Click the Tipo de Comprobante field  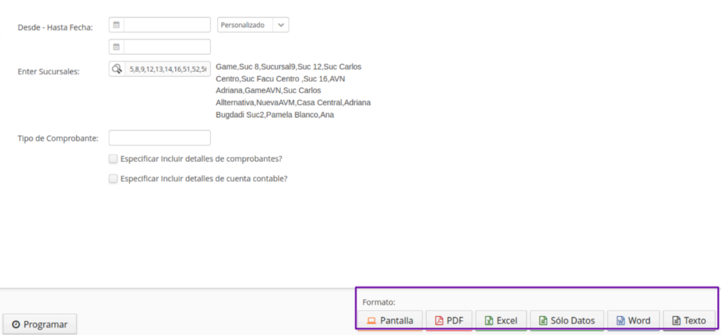click(159, 138)
